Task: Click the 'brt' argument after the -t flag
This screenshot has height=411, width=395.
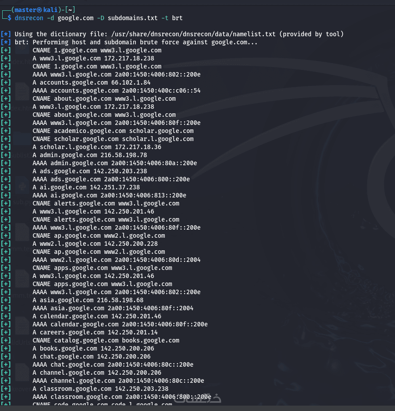Action: [177, 18]
